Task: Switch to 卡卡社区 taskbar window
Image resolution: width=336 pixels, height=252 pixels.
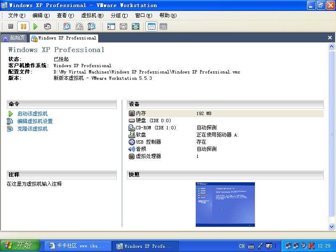Action: click(78, 246)
